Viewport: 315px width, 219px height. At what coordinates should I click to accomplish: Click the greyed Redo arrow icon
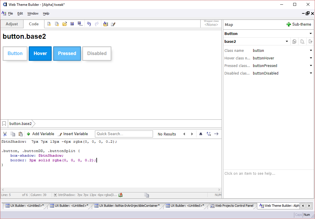[x=97, y=24]
